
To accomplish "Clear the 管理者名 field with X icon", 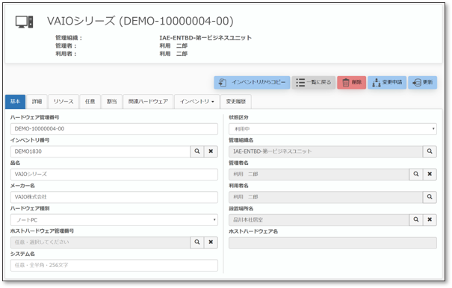I will point(430,174).
